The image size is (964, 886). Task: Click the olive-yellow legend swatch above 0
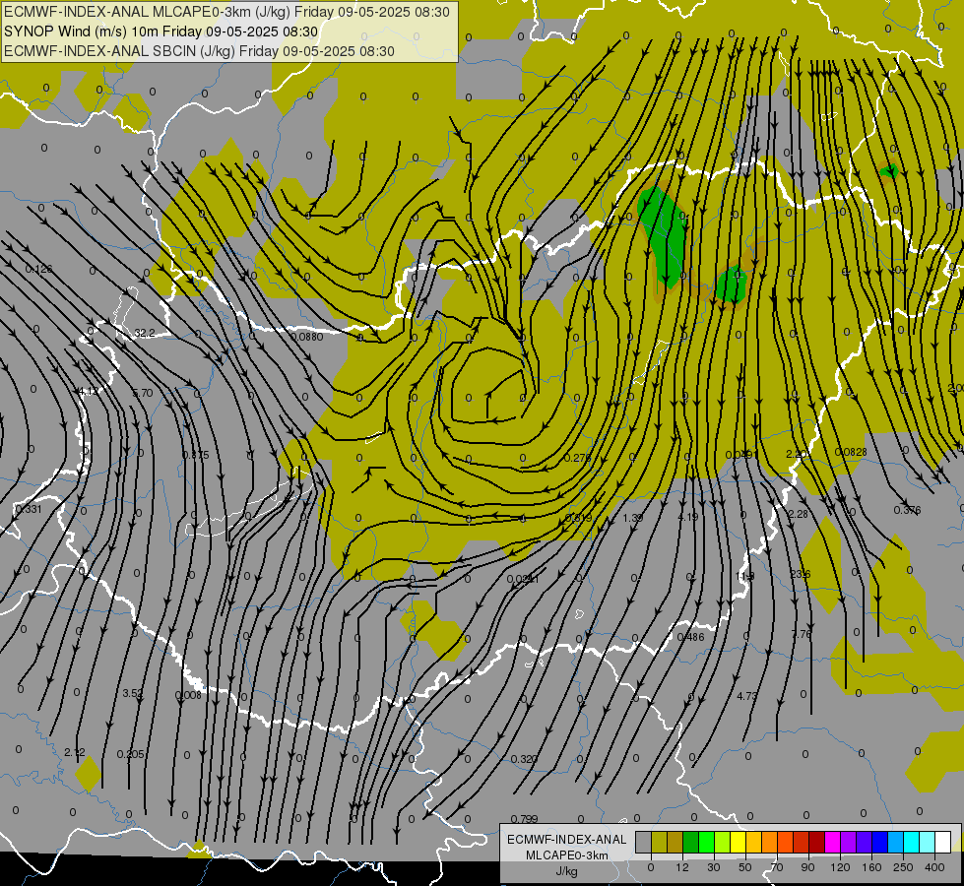[659, 842]
